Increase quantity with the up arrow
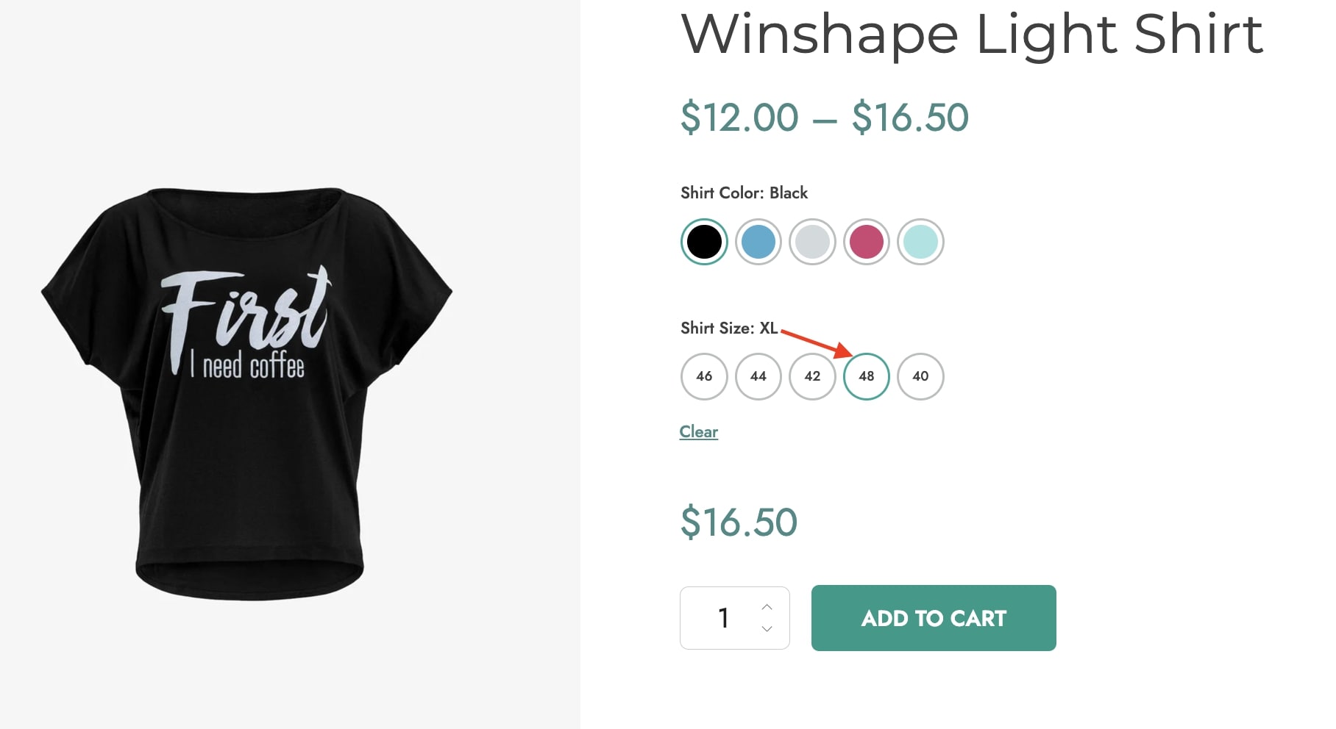Image resolution: width=1336 pixels, height=729 pixels. (x=767, y=607)
